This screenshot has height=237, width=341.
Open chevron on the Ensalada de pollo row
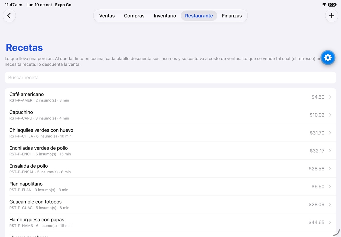tap(330, 169)
